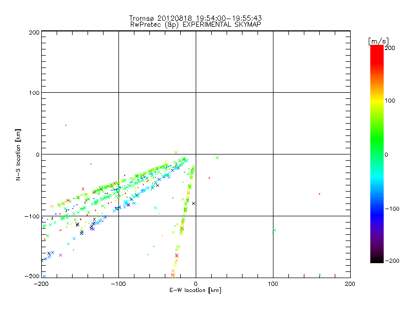
Task: Click the y-axis tick label '100'
Action: pos(35,93)
